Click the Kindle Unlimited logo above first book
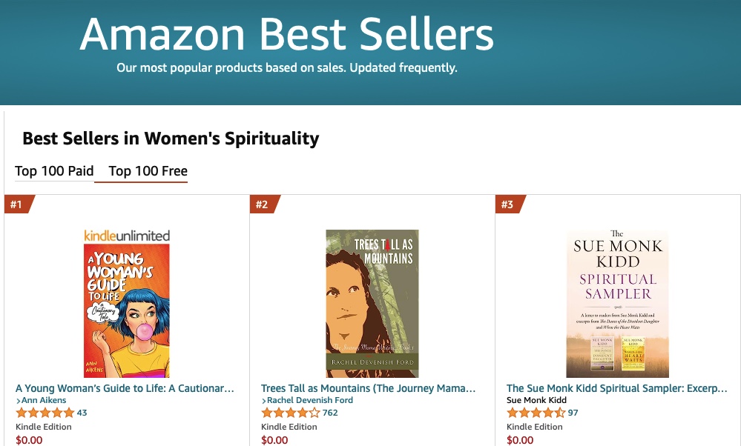This screenshot has height=446, width=741. (x=127, y=235)
